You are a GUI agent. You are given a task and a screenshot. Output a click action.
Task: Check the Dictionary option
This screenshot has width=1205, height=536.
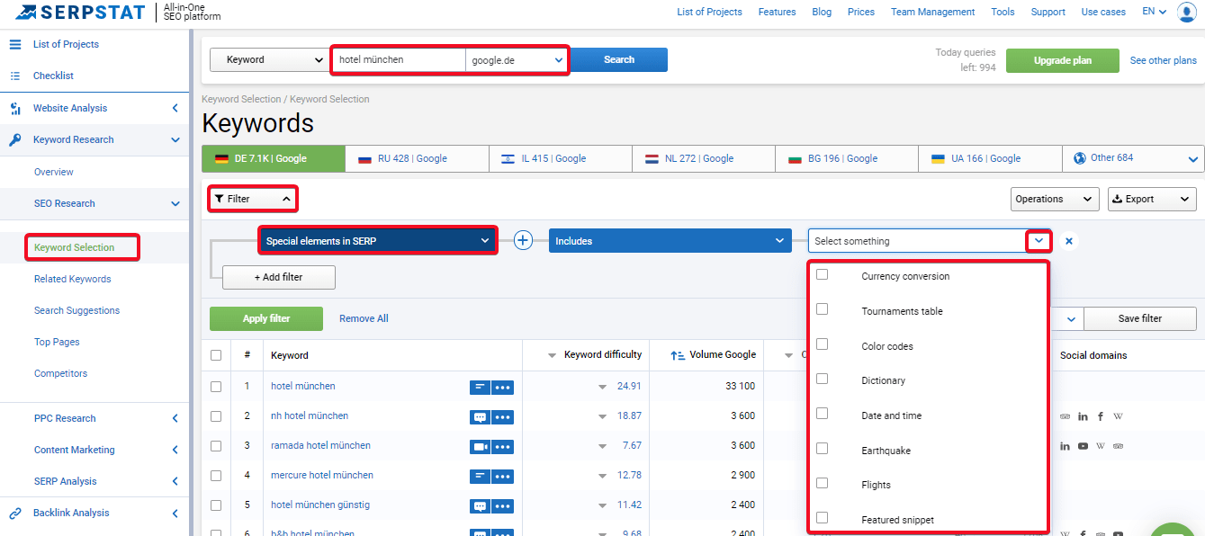click(822, 379)
